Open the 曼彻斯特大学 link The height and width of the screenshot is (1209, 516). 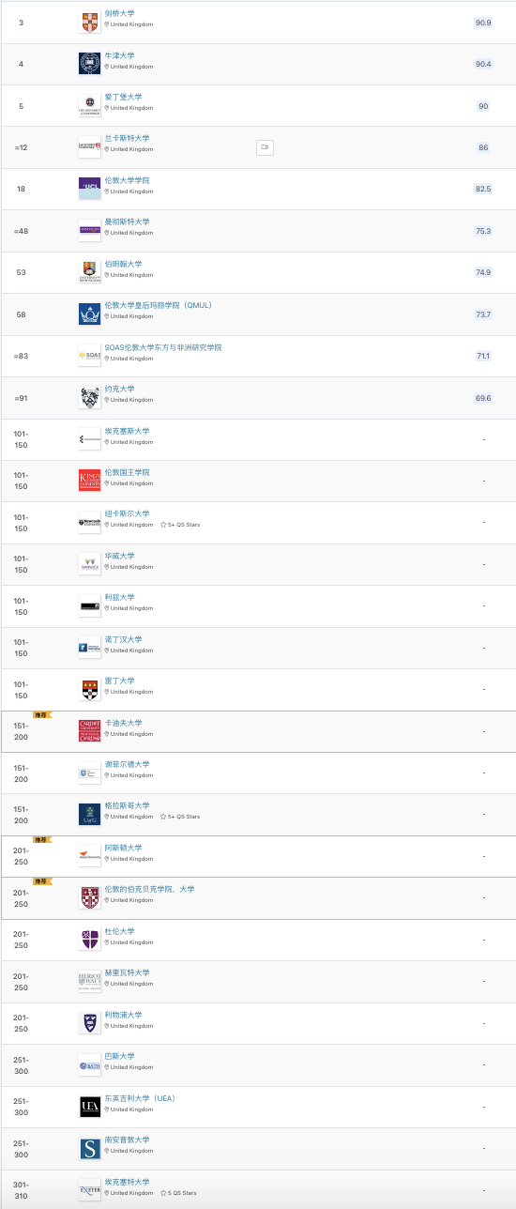click(127, 222)
